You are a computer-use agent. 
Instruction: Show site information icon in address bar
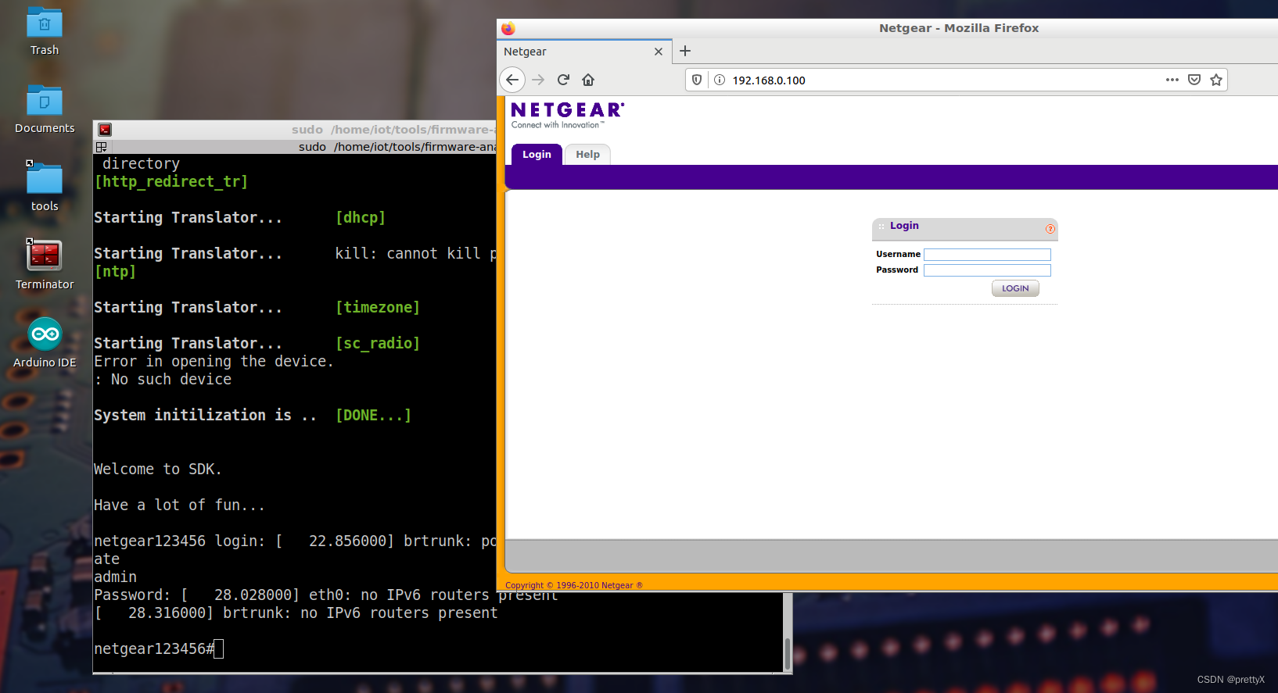pyautogui.click(x=720, y=80)
